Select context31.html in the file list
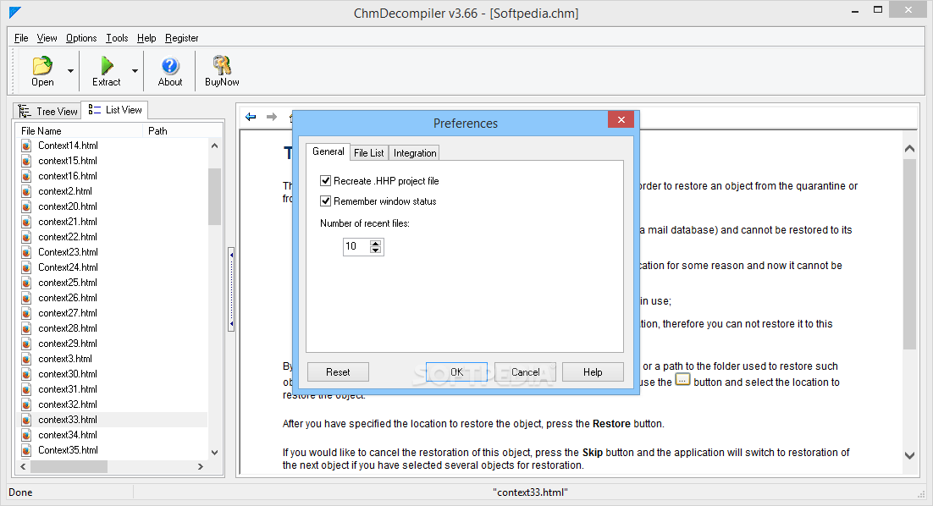The image size is (933, 506). point(68,389)
